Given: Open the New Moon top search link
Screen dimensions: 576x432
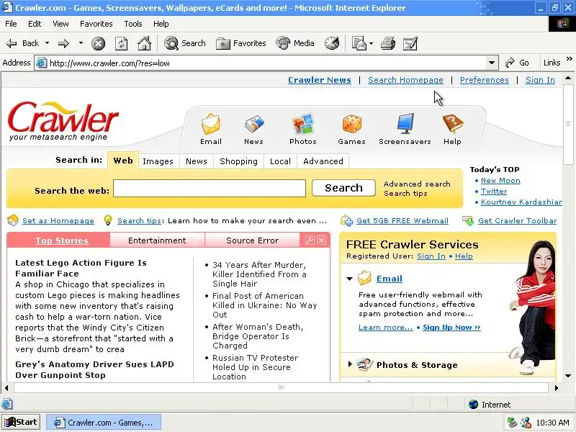Looking at the screenshot, I should (x=500, y=181).
